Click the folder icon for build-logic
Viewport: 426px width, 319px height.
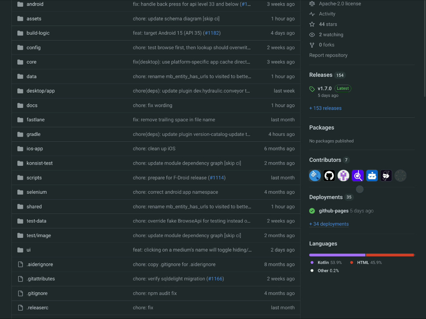pyautogui.click(x=21, y=33)
